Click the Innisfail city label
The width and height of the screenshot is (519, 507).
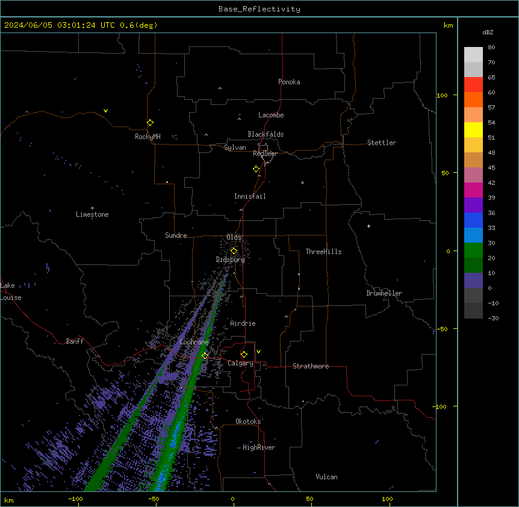[250, 196]
